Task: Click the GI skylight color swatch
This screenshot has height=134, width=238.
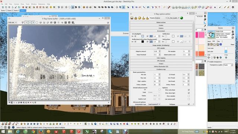Action: click(x=142, y=36)
